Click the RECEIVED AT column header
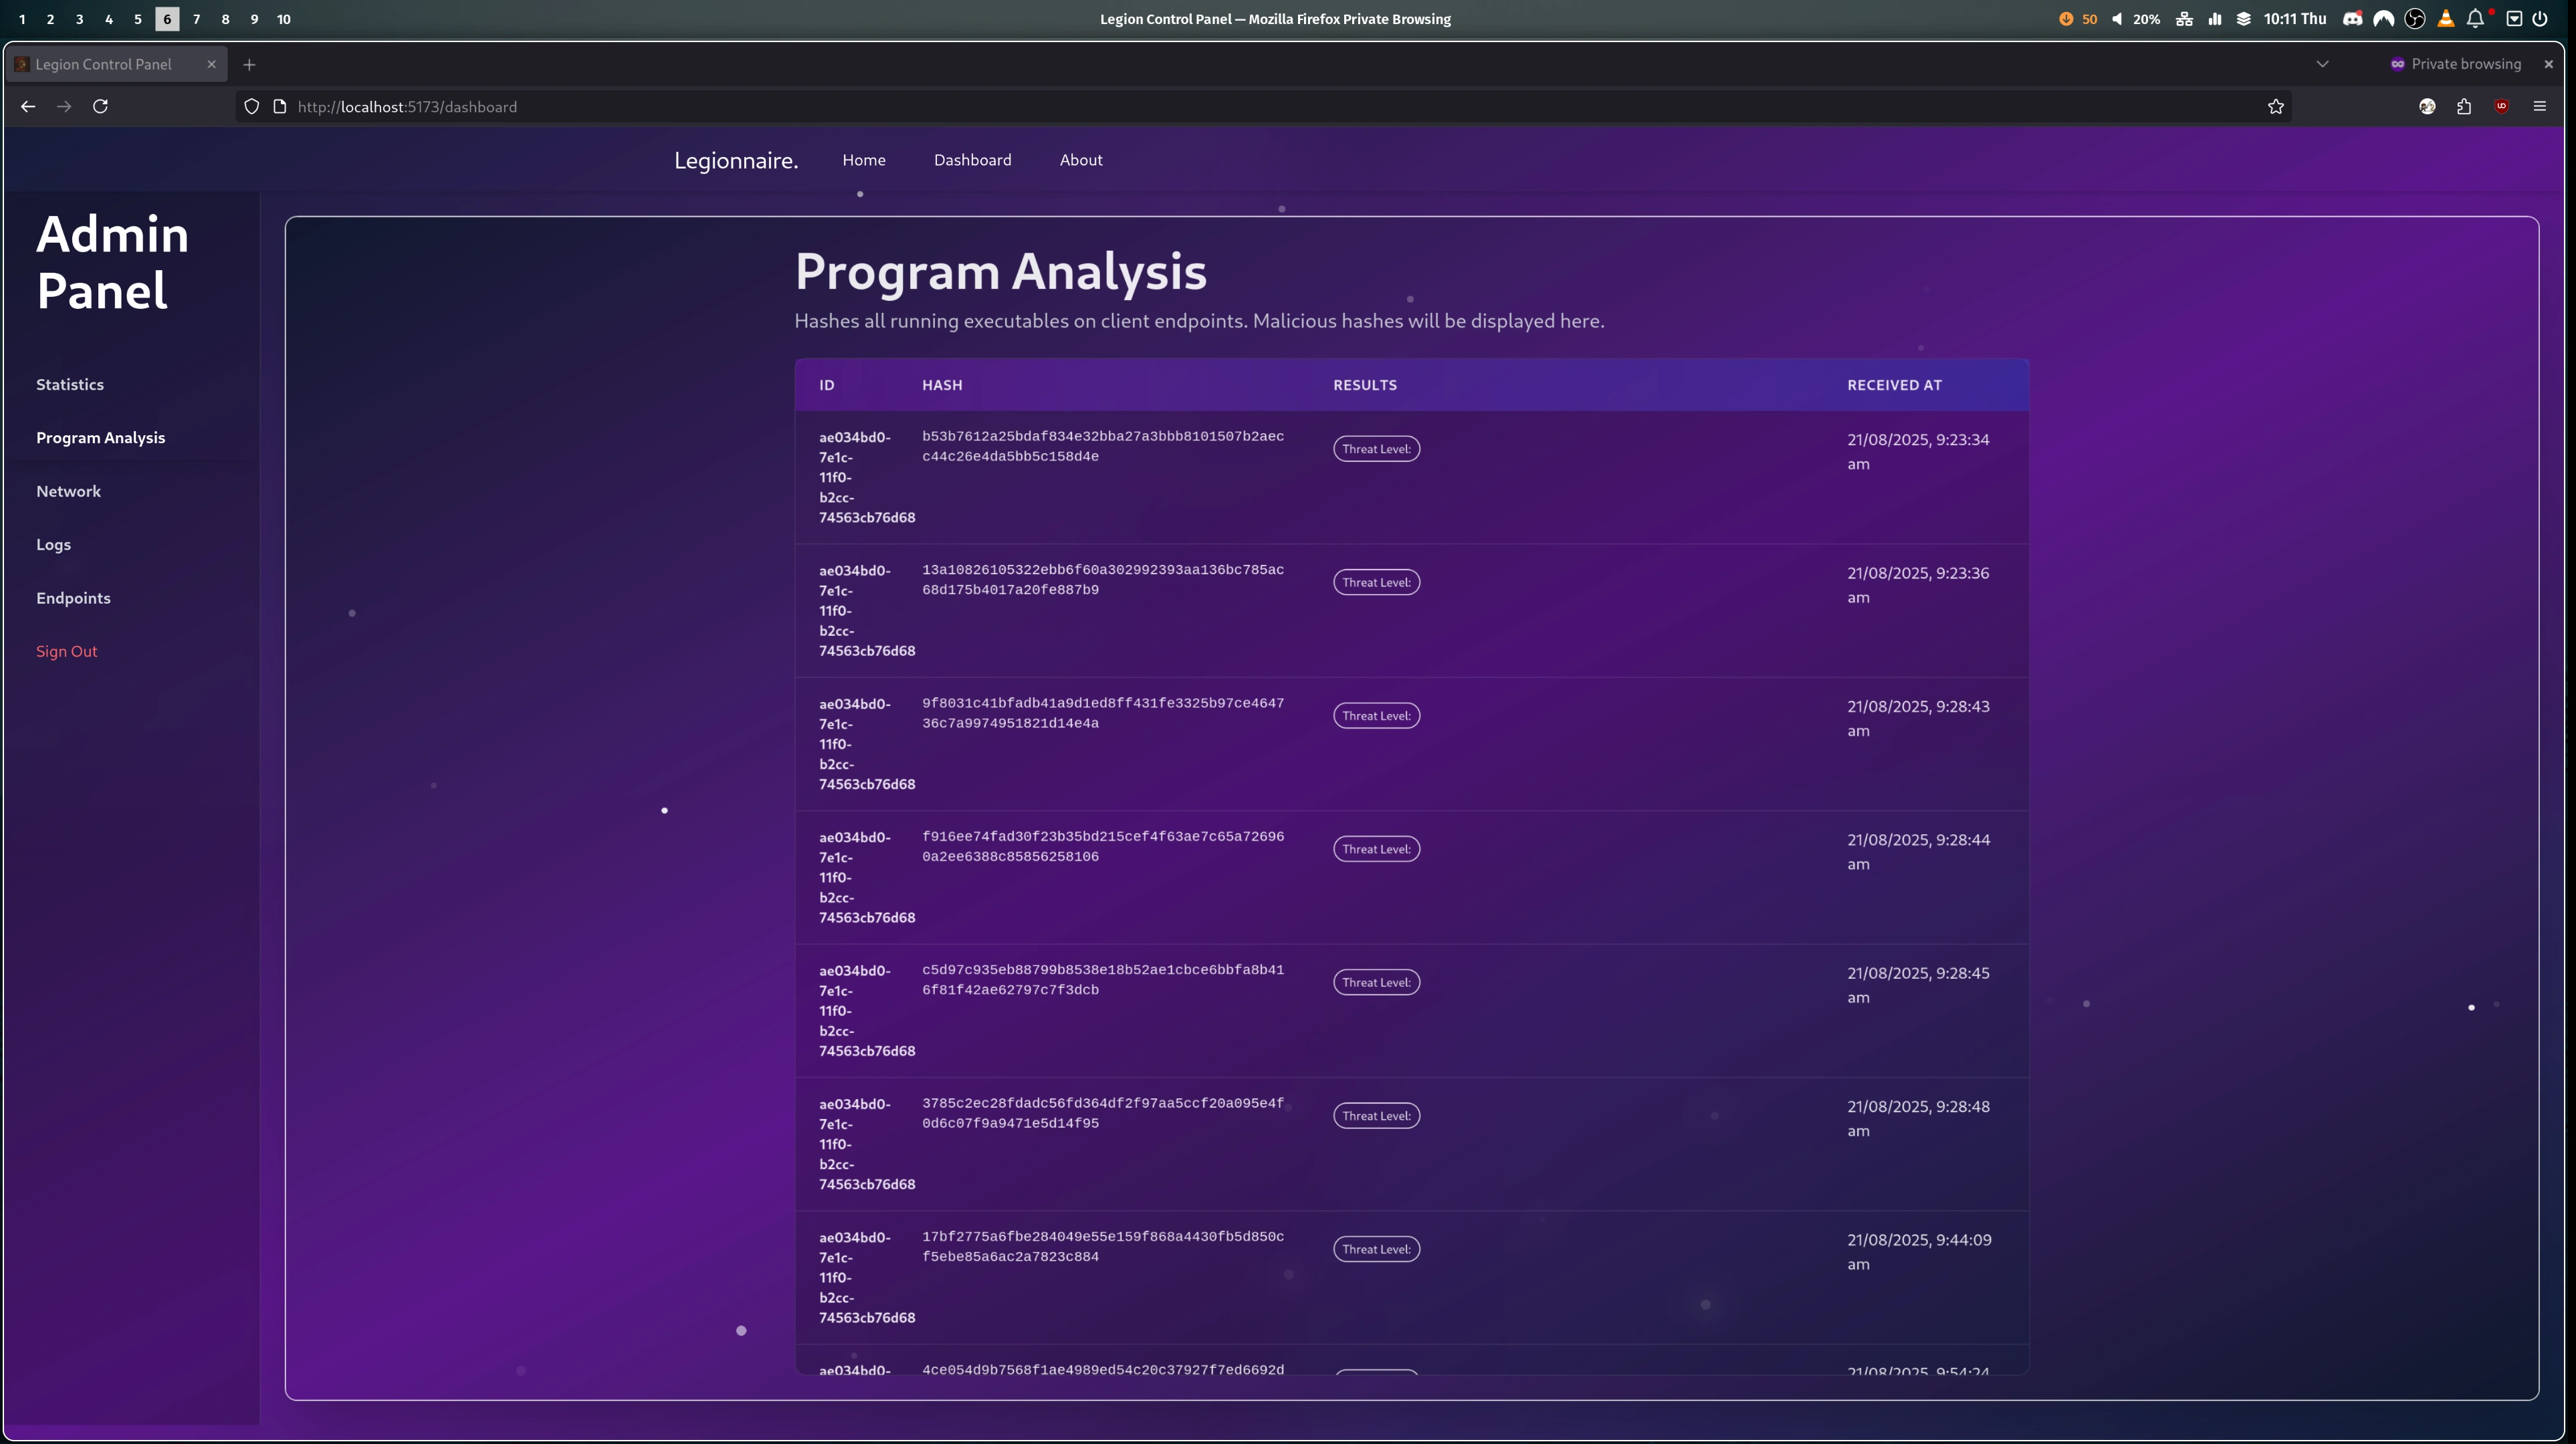 coord(1894,385)
